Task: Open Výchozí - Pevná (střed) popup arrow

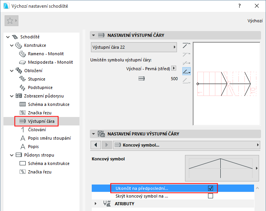Action: tap(174, 68)
